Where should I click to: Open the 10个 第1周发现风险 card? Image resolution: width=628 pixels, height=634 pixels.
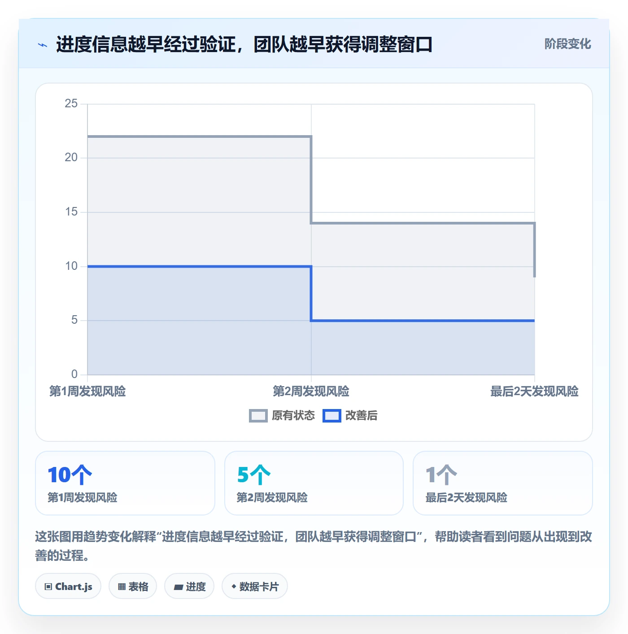pyautogui.click(x=125, y=483)
